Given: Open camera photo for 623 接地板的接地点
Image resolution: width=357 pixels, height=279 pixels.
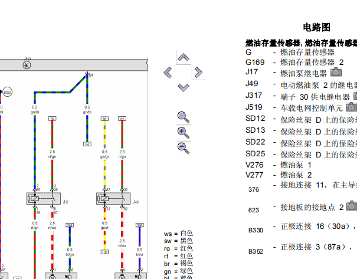Looking at the screenshot, I should coord(352,206).
